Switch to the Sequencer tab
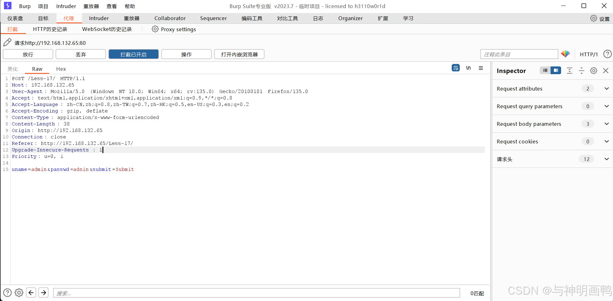Image resolution: width=613 pixels, height=301 pixels. (213, 18)
